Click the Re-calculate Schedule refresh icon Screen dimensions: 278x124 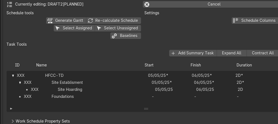point(91,20)
